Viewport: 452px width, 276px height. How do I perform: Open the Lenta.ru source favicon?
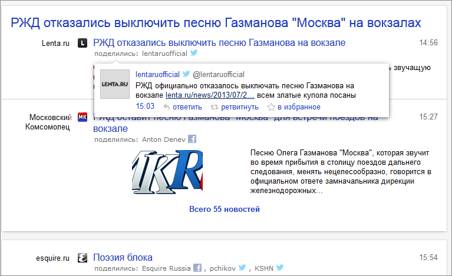[83, 43]
